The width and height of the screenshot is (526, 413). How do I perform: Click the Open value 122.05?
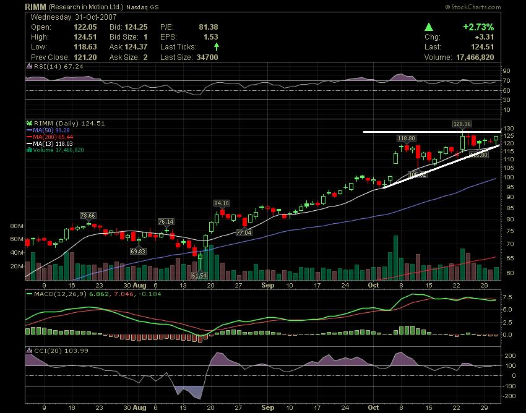(x=85, y=27)
